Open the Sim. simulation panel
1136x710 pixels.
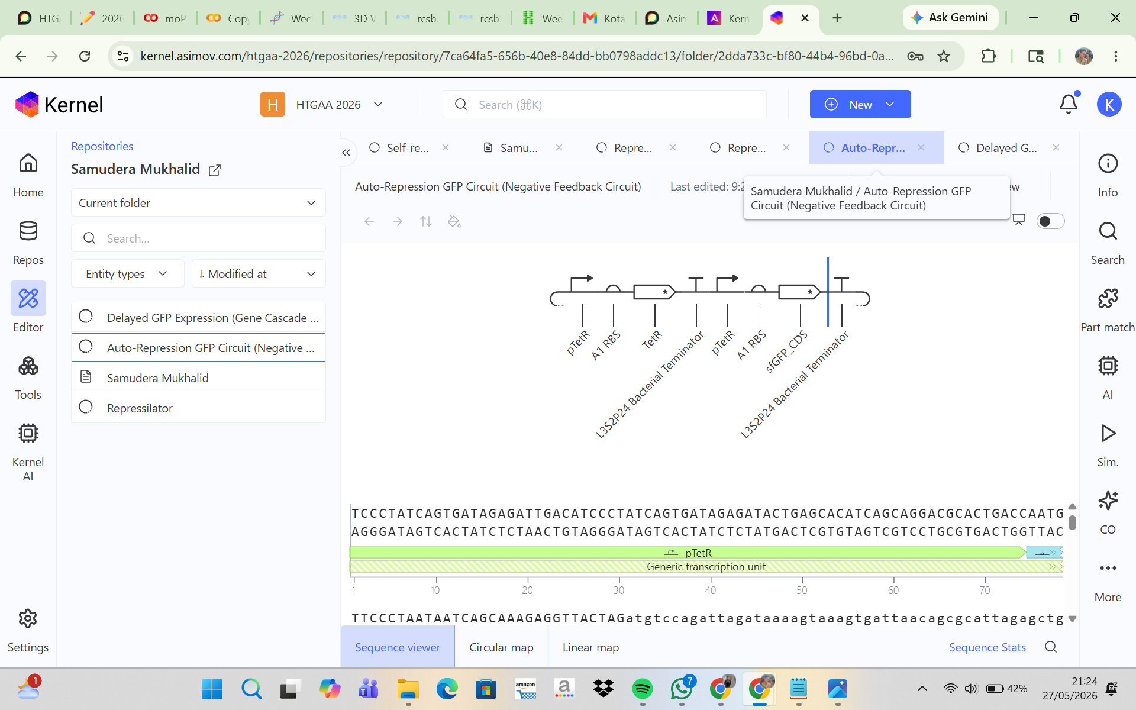click(x=1107, y=445)
